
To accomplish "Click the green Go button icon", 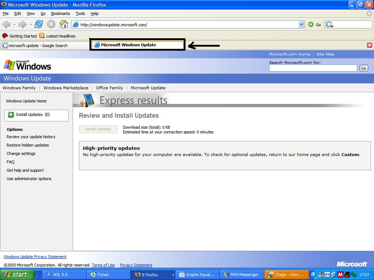I will (310, 24).
